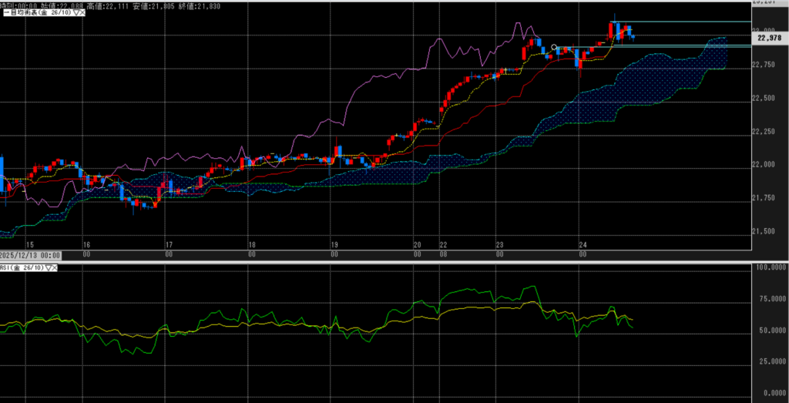Click the current price tag 22,978

[x=770, y=37]
